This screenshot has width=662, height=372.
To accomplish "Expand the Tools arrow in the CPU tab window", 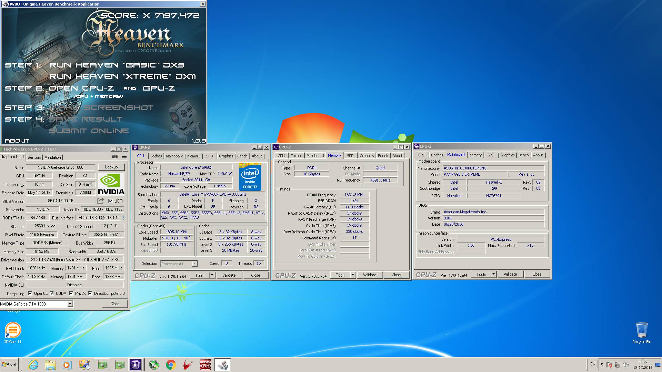I will 212,275.
